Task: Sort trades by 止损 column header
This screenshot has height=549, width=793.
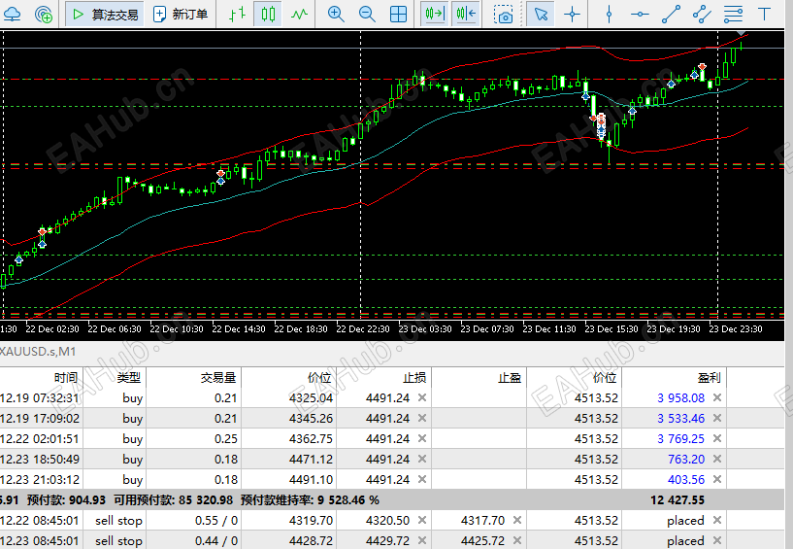Action: click(414, 377)
